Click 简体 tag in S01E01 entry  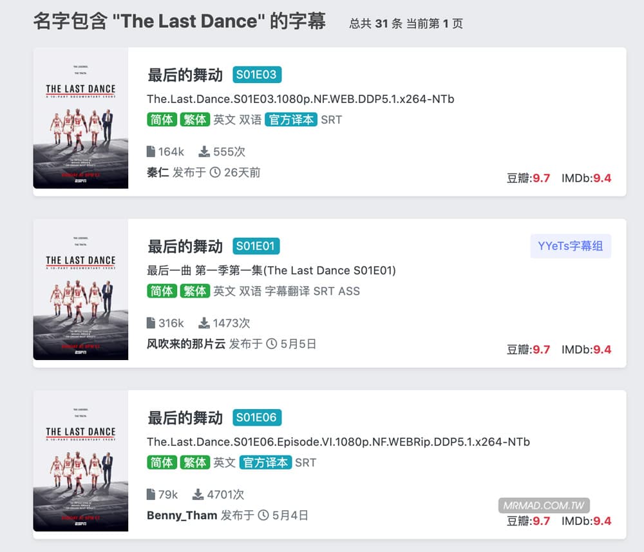(x=162, y=291)
